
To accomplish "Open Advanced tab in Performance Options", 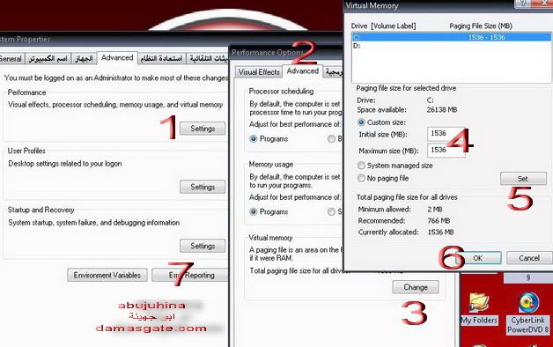I will point(303,70).
